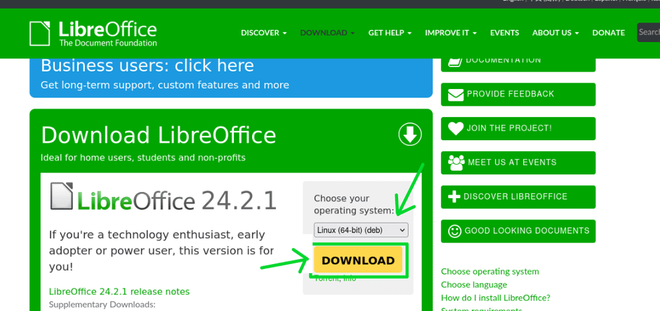Click the book icon on Documentation button
Image resolution: width=660 pixels, height=311 pixels.
coord(454,62)
